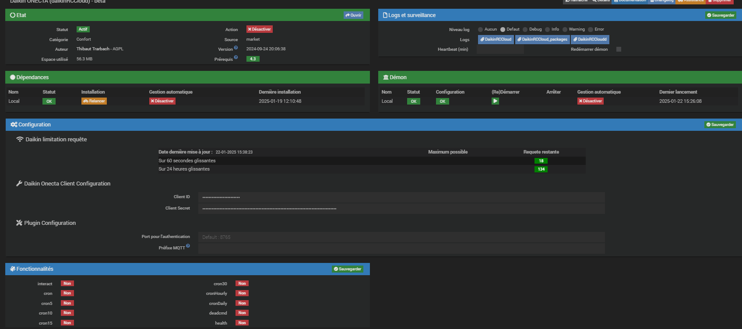Image resolution: width=742 pixels, height=329 pixels.
Task: Choose the Warning log level
Action: pyautogui.click(x=565, y=29)
